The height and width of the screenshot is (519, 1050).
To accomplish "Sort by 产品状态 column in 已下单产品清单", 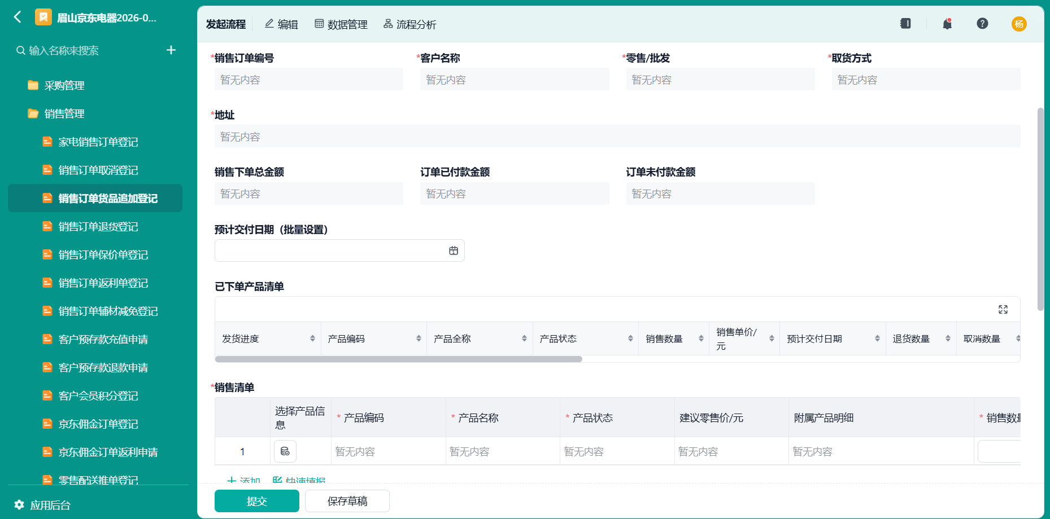I will point(630,338).
